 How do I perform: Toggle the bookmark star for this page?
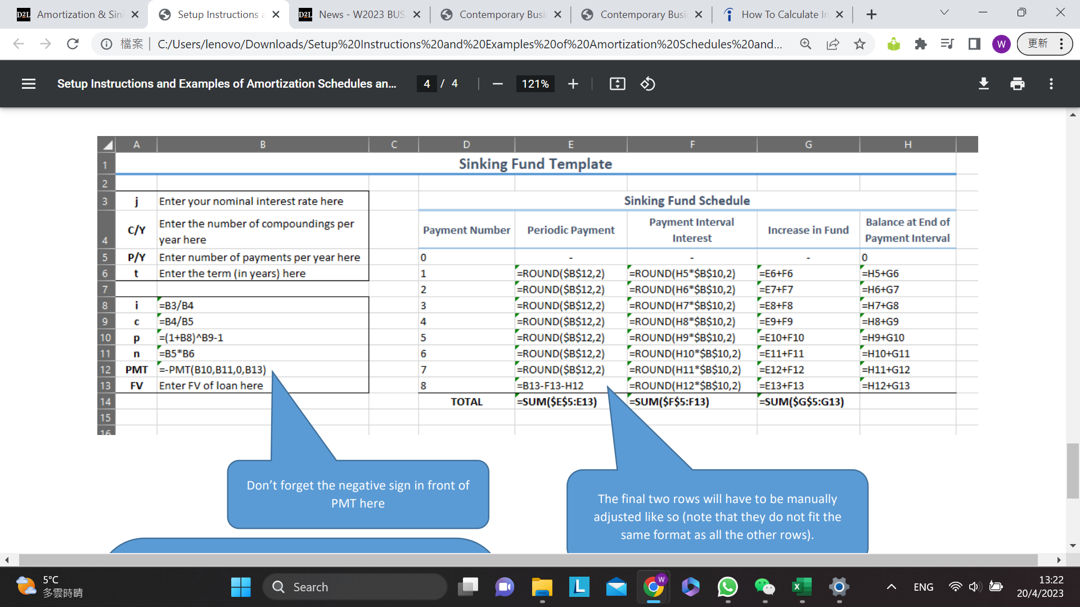(859, 44)
